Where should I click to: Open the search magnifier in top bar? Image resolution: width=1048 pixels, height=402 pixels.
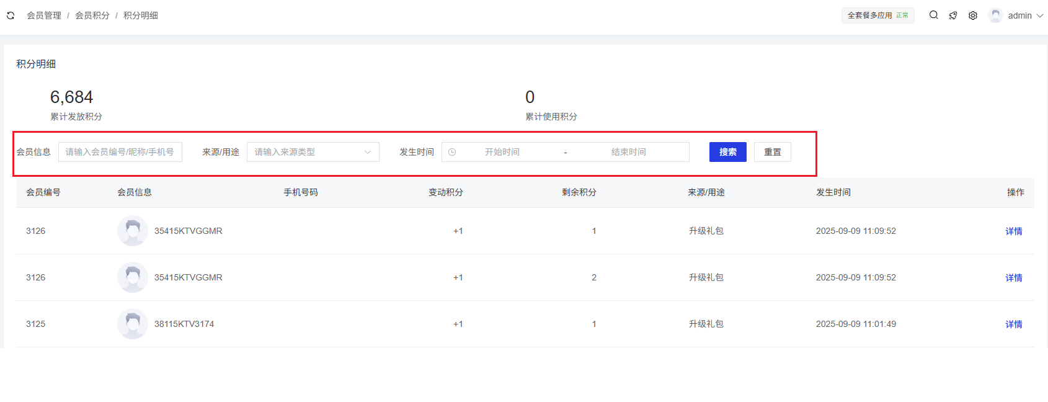pyautogui.click(x=933, y=16)
